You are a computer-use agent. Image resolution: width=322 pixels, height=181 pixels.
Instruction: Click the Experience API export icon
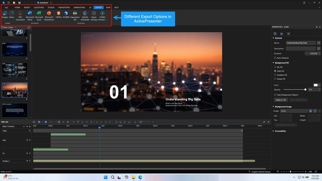75,16
